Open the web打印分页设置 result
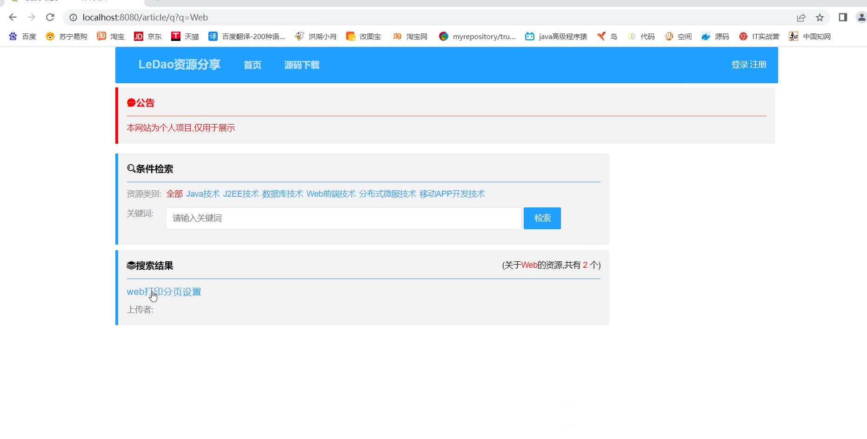Screen dimensions: 867x439 point(164,292)
